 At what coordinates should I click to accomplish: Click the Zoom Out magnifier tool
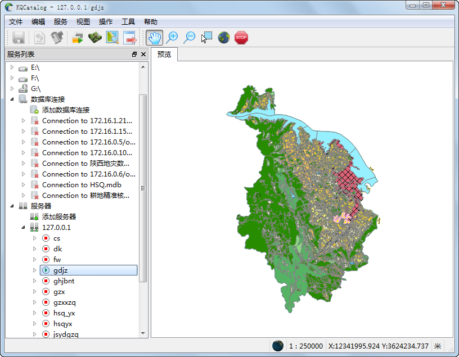(190, 38)
